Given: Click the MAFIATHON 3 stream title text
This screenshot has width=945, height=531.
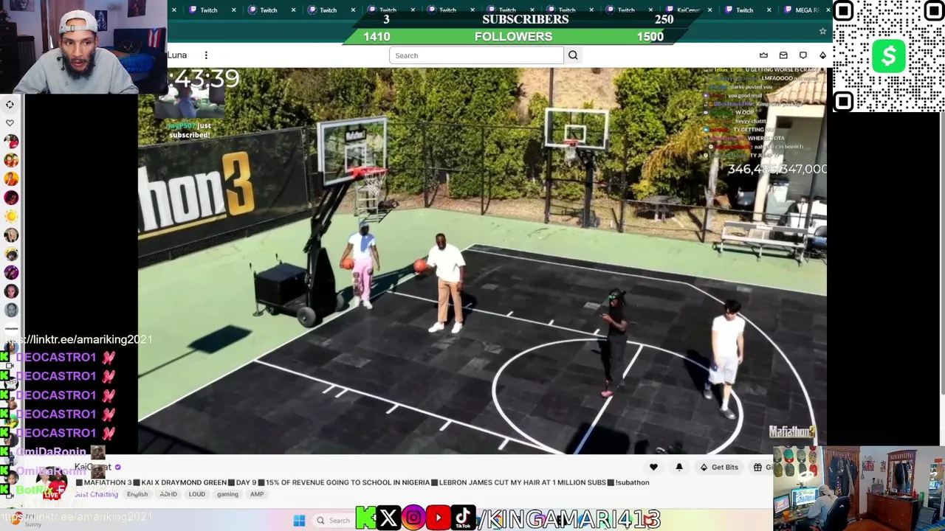Looking at the screenshot, I should 363,482.
